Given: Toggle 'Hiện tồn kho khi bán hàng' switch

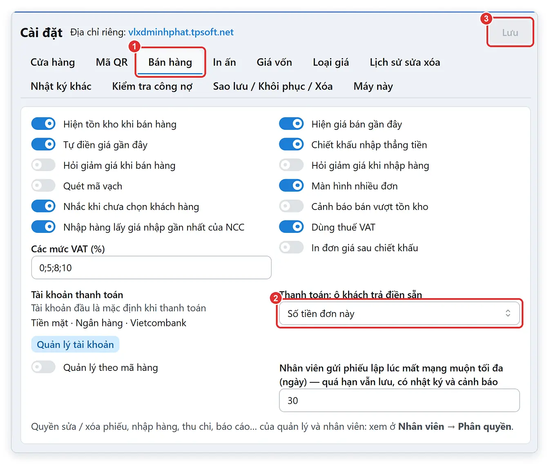Looking at the screenshot, I should 43,124.
